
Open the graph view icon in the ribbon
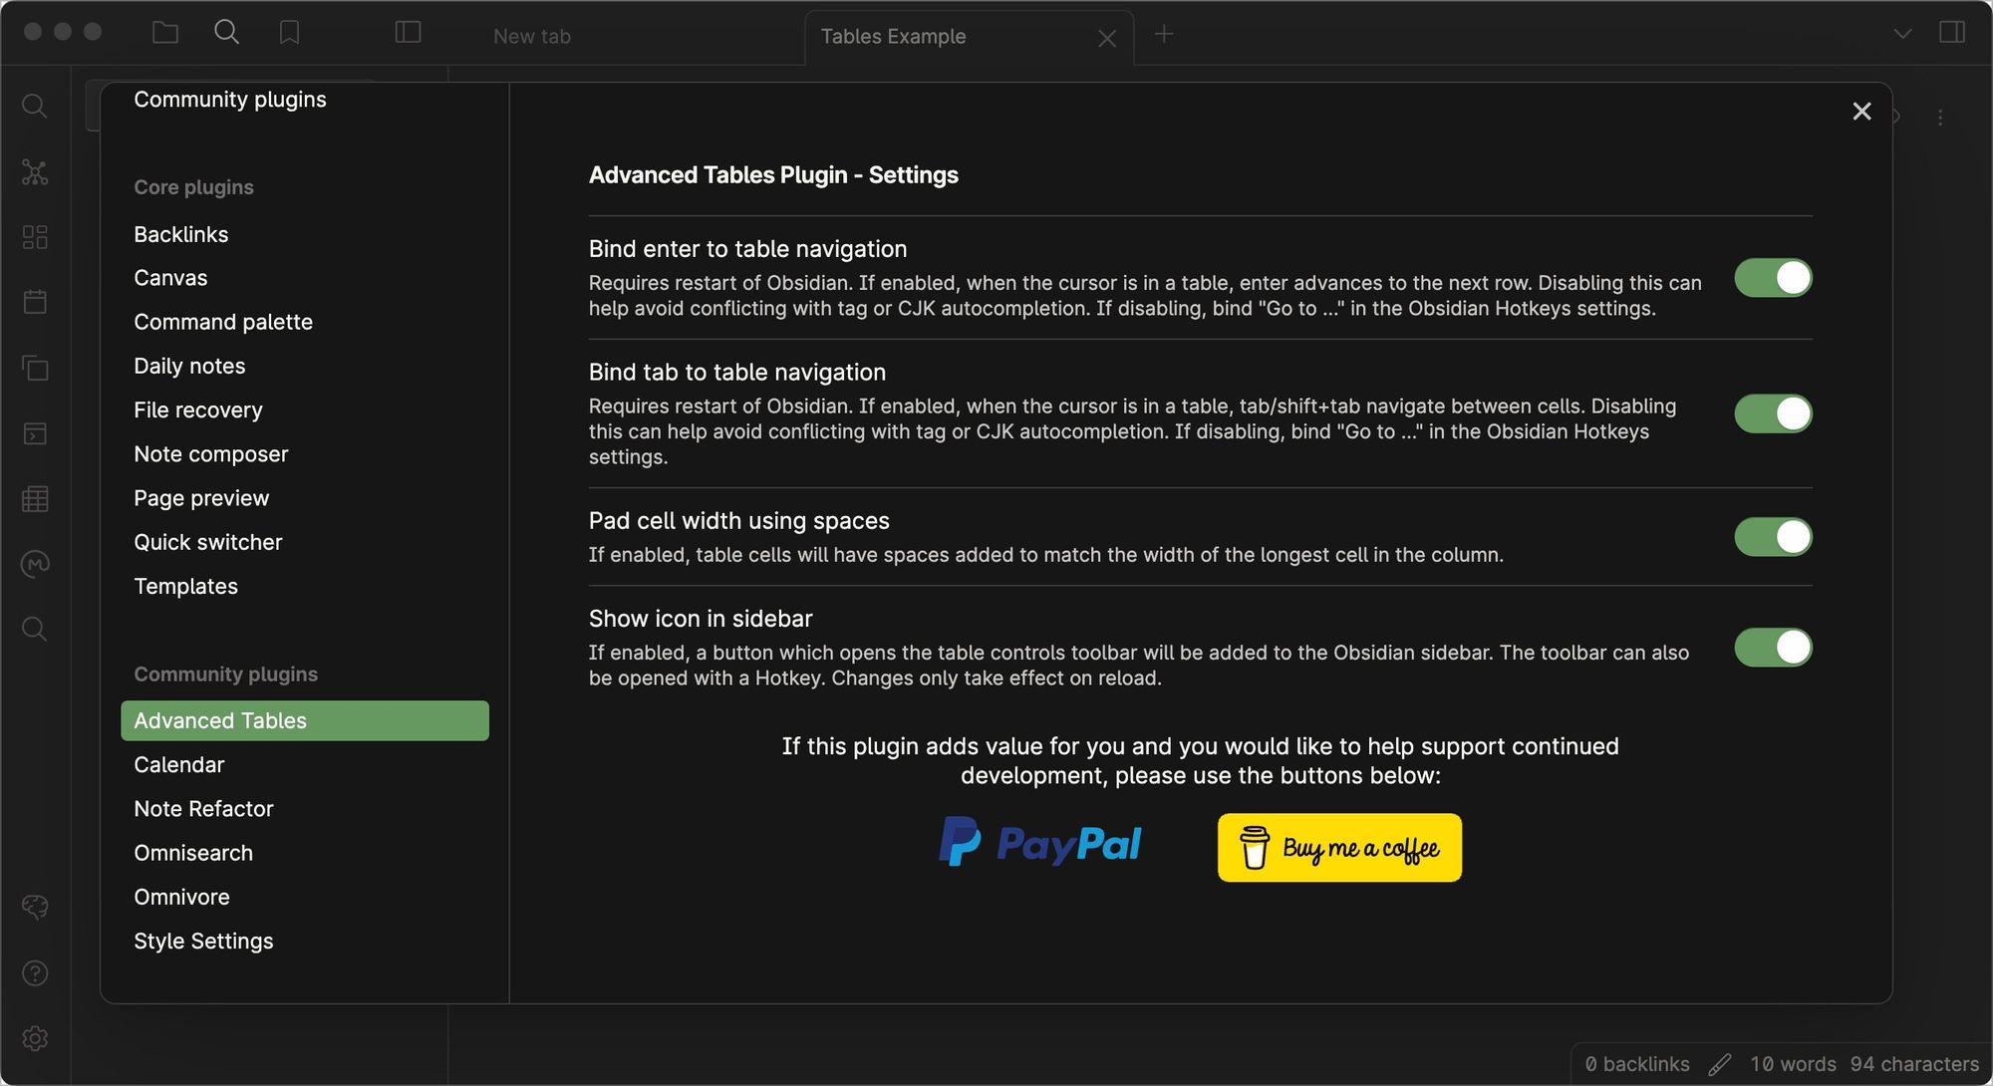pos(35,172)
